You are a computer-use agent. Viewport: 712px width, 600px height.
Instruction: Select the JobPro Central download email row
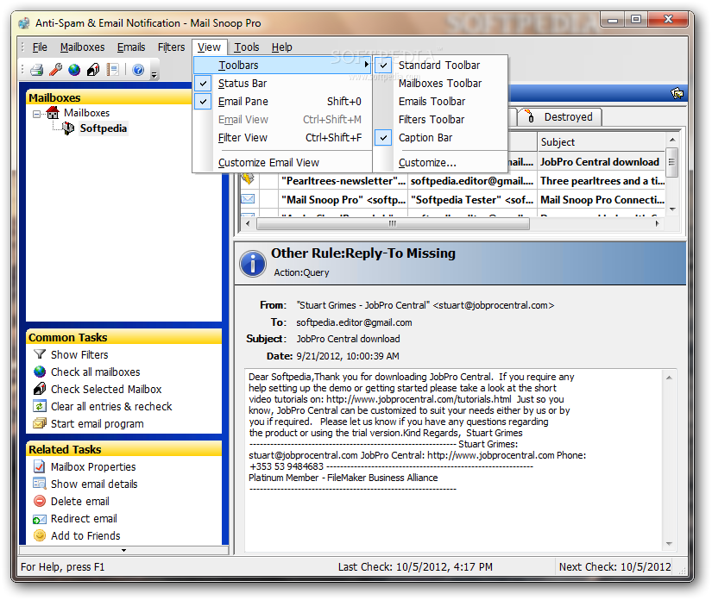tap(602, 161)
